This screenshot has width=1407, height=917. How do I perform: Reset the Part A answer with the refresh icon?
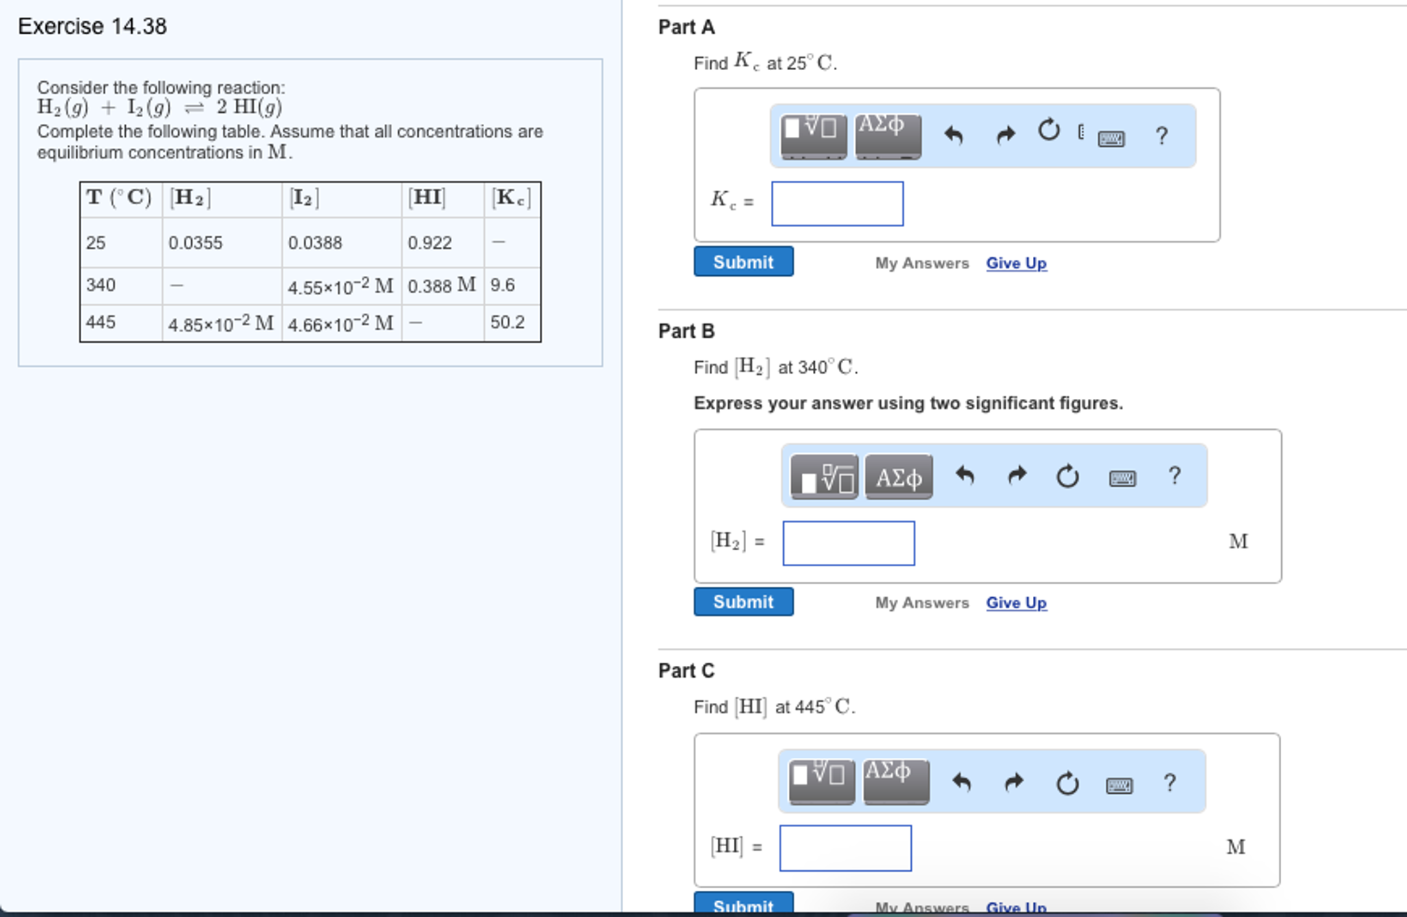pos(1048,132)
